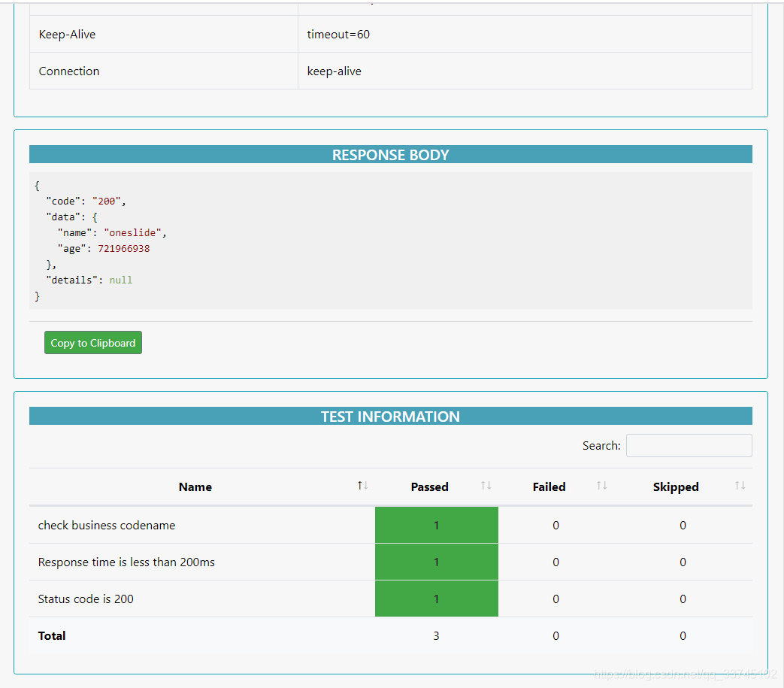
Task: Click passed count for Status code is 200
Action: [437, 599]
